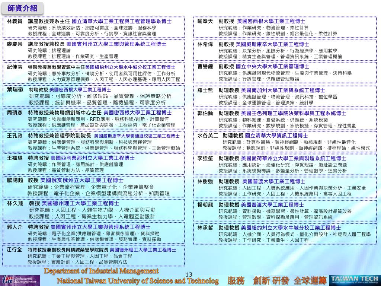
Task: Select faculty name 林義貴
Action: click(x=15, y=21)
